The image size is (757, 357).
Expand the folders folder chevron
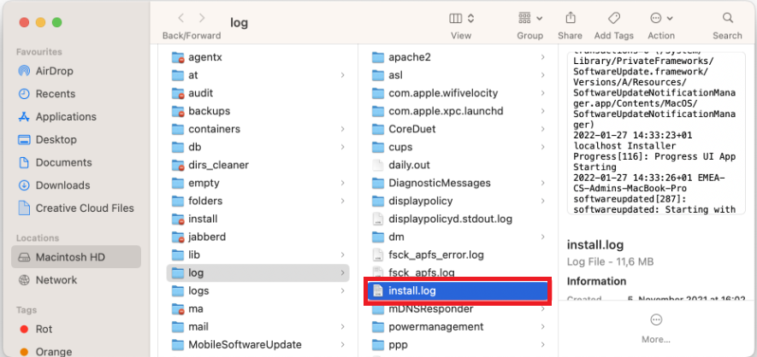click(342, 201)
